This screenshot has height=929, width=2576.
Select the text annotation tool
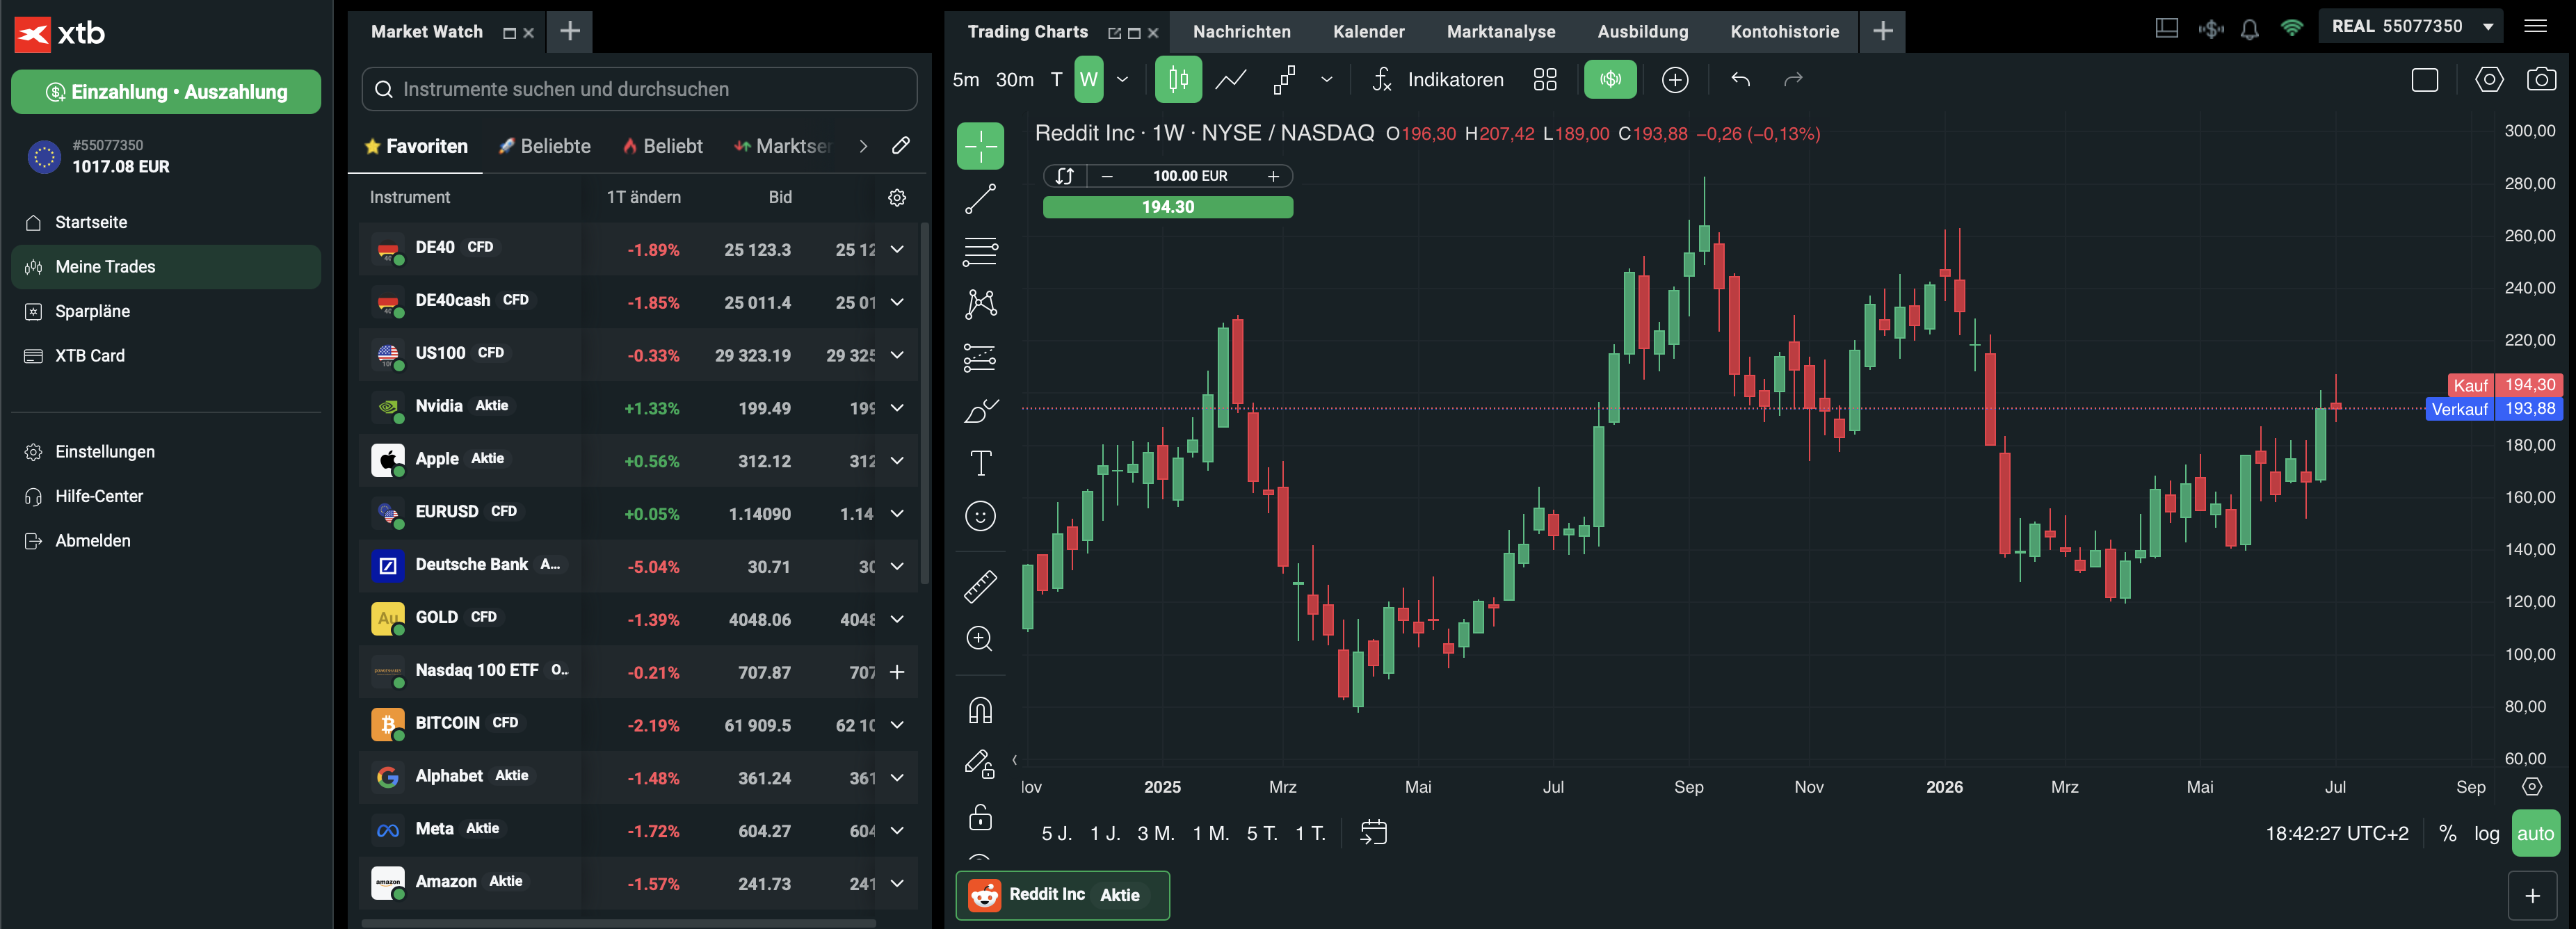point(980,463)
